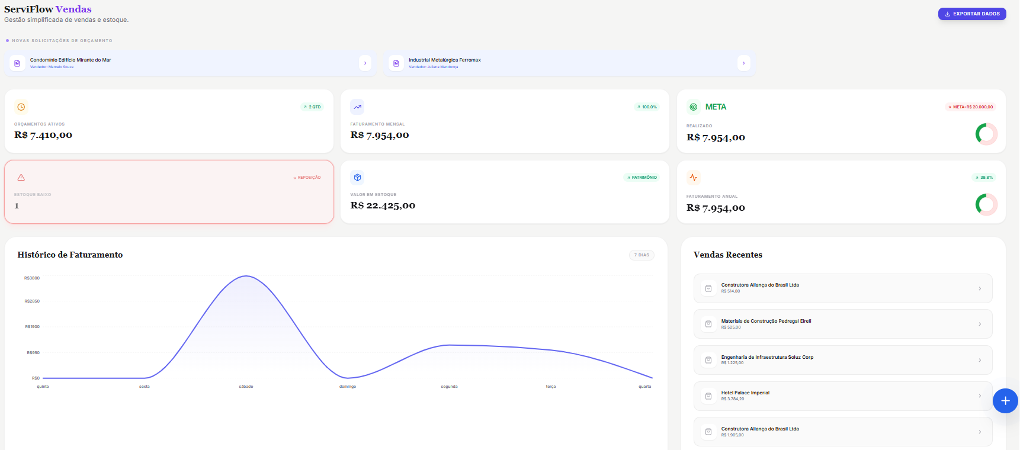Open the Materiais de Construção Pedregal Eireli chevron
The image size is (1020, 450).
[x=980, y=324]
